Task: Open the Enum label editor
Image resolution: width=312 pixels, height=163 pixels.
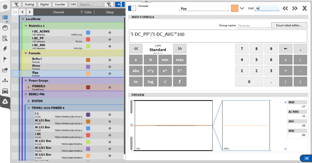Action: coord(289,25)
